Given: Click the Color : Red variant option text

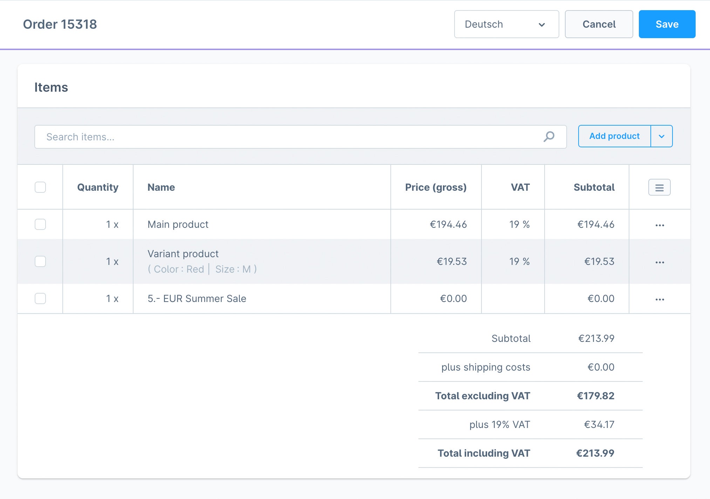Looking at the screenshot, I should click(179, 269).
